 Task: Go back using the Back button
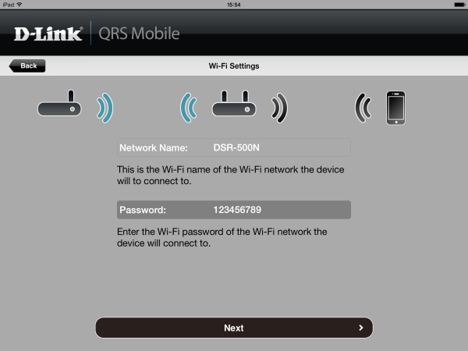(27, 66)
